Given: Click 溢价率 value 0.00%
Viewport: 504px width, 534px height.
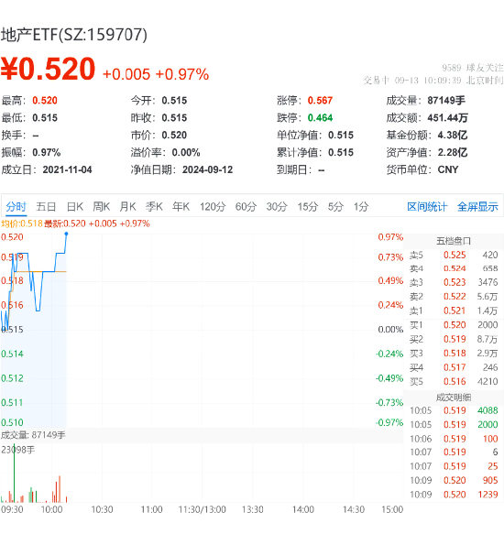Looking at the screenshot, I should tap(186, 153).
